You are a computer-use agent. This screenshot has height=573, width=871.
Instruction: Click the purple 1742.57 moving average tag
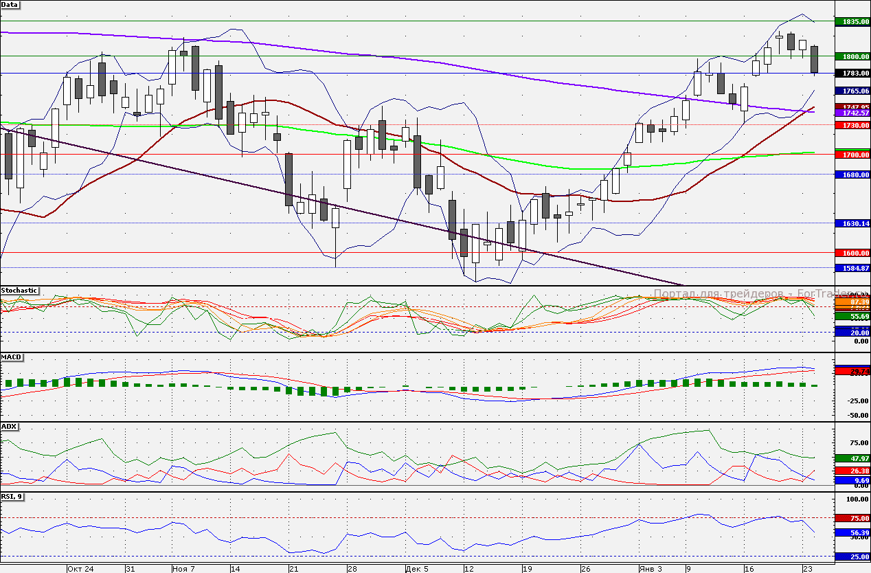point(852,113)
